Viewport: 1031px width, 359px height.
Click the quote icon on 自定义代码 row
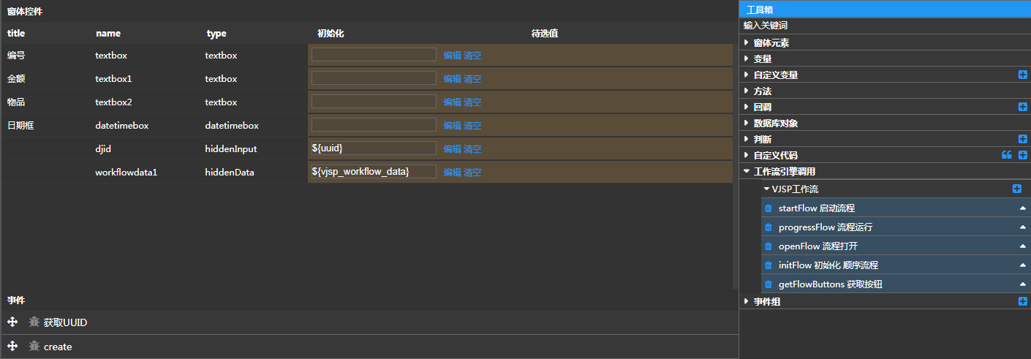(x=1006, y=155)
